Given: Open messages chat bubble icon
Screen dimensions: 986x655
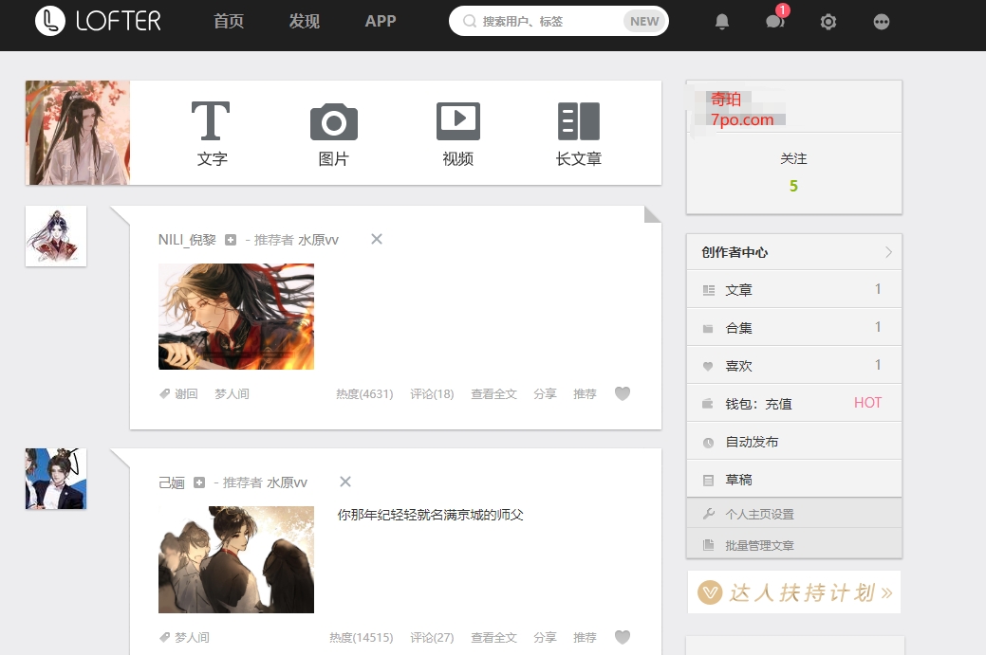Looking at the screenshot, I should 774,22.
